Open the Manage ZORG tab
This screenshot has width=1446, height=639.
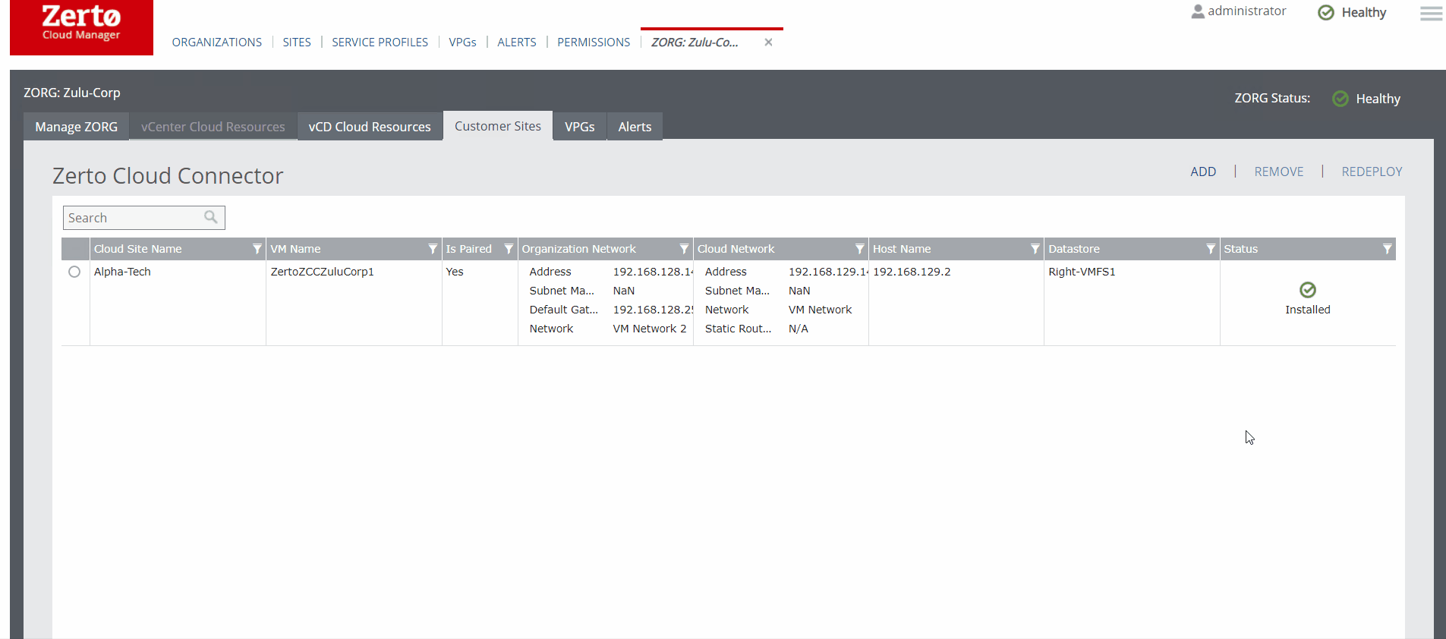[x=76, y=127]
